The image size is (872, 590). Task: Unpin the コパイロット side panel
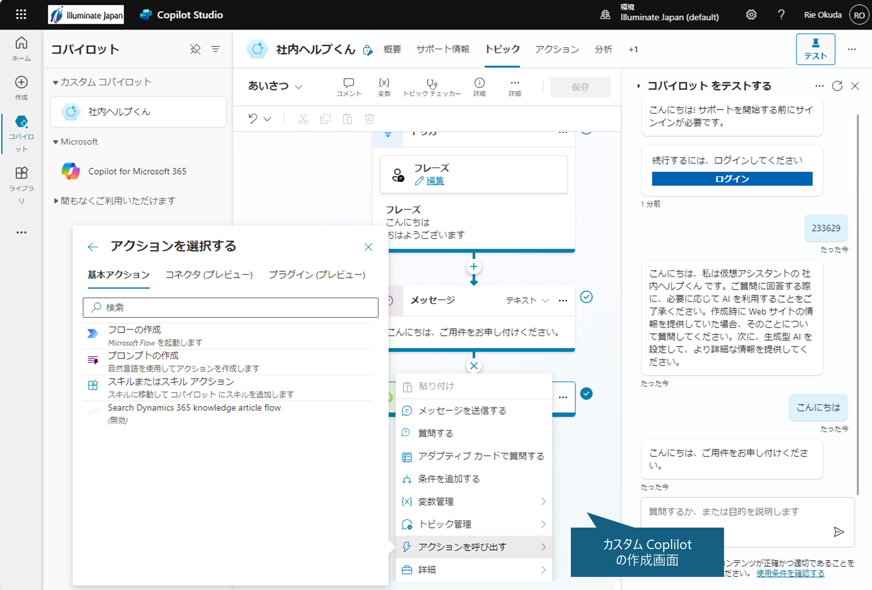point(195,49)
